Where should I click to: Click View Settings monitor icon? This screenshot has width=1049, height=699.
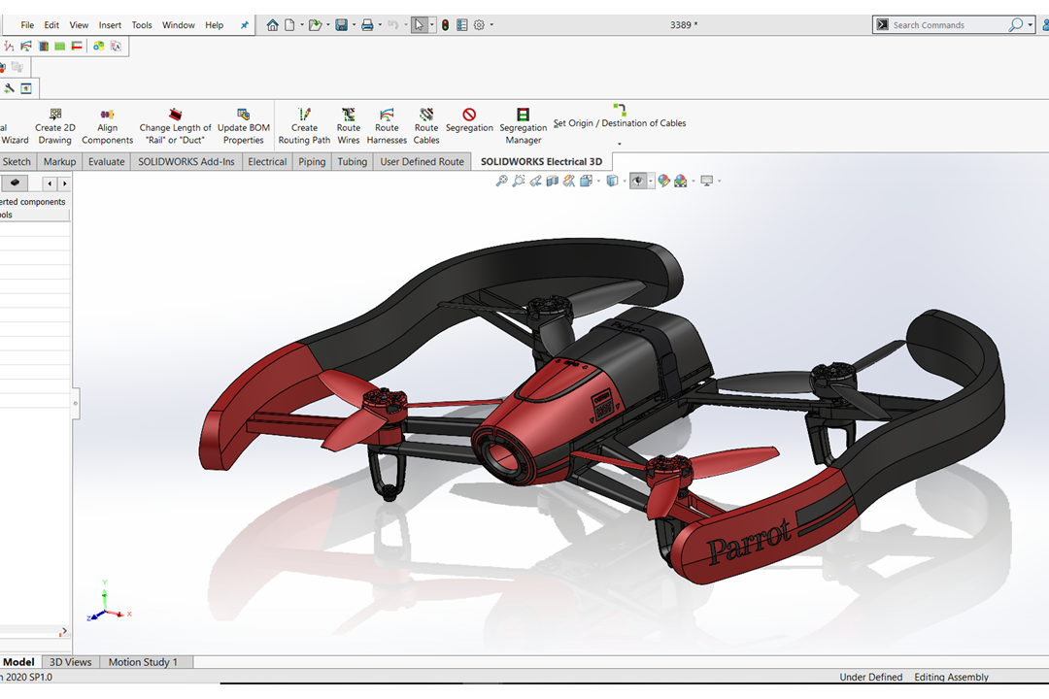706,181
